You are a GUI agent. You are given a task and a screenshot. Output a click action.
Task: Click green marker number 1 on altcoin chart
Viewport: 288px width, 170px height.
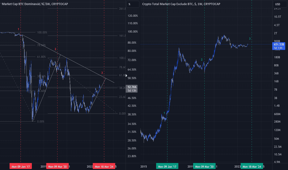pyautogui.click(x=164, y=113)
